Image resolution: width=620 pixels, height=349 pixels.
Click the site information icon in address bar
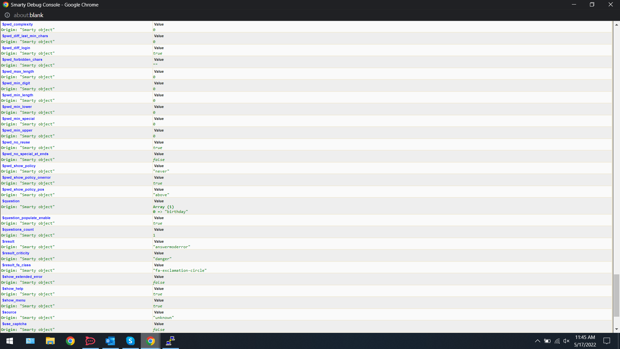[x=7, y=15]
